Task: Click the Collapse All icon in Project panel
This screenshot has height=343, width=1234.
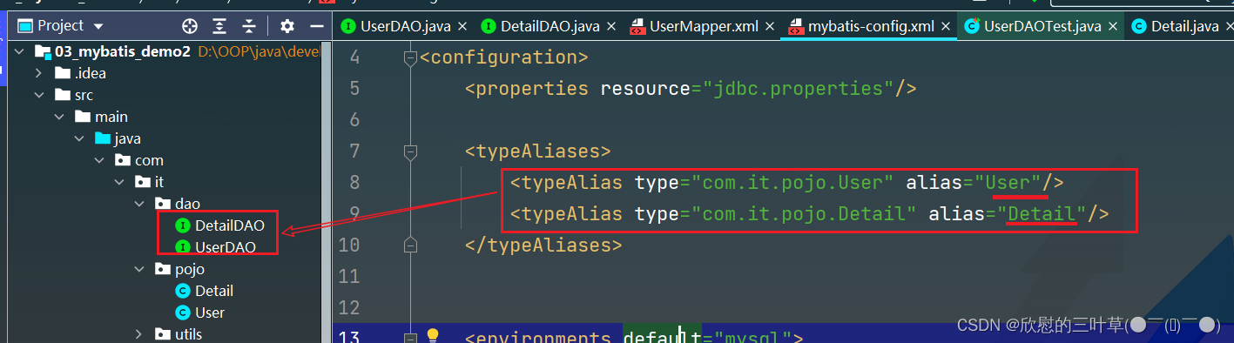Action: click(x=250, y=26)
